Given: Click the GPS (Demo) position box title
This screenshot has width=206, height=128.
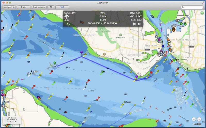Looking at the screenshot, I should click(12, 118).
